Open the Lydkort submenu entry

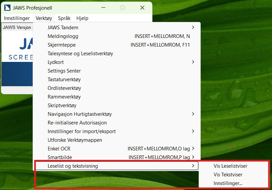pos(117,62)
